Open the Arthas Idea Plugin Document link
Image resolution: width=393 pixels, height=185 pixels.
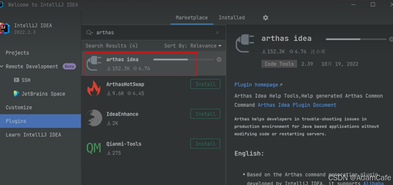(x=297, y=105)
